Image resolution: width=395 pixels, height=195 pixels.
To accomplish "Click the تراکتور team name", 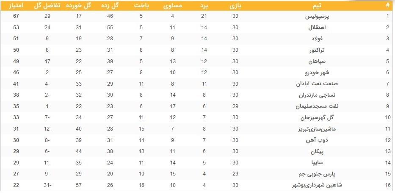I will pos(318,50).
